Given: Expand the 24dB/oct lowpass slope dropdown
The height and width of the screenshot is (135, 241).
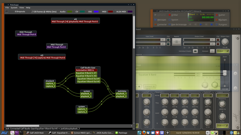Looking at the screenshot, I should click(223, 125).
